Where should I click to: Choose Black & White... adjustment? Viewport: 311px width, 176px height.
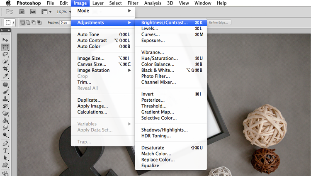coord(171,70)
